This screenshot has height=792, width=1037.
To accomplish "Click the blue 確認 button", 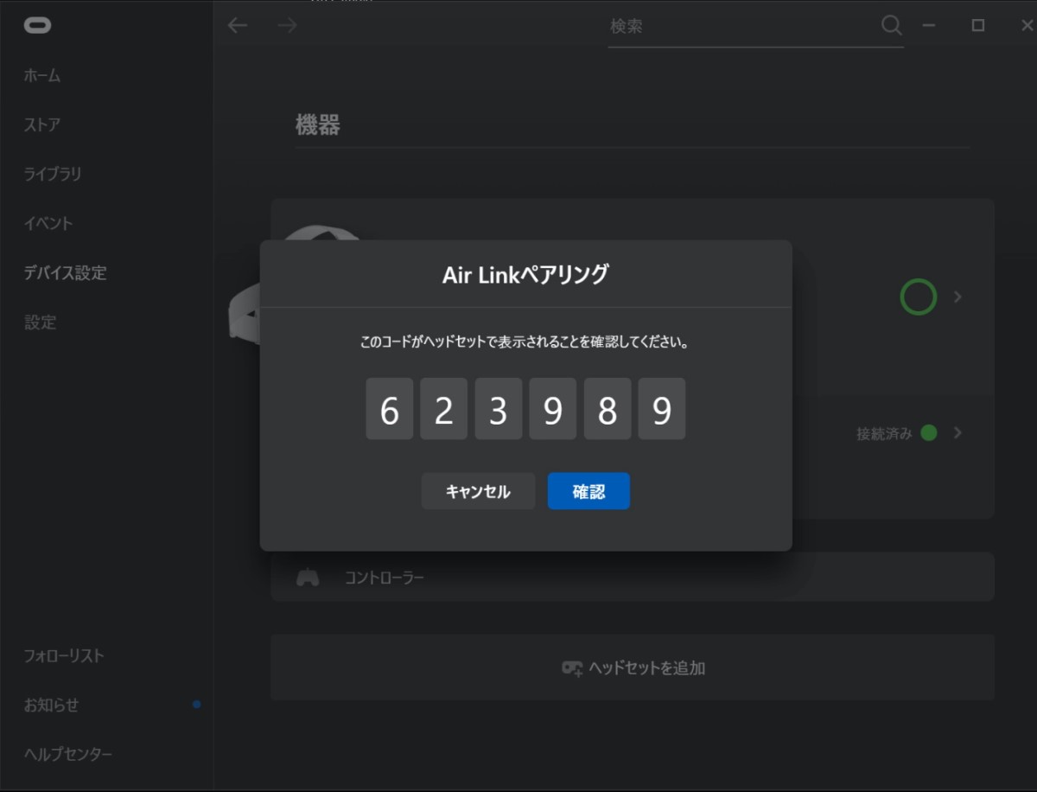I will [588, 491].
